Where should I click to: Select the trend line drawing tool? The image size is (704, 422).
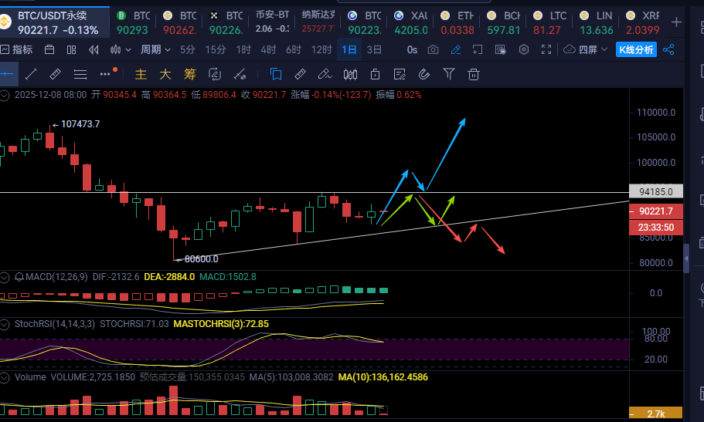pos(31,74)
